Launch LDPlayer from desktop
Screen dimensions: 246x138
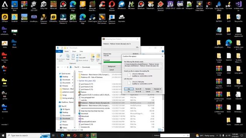(5, 18)
